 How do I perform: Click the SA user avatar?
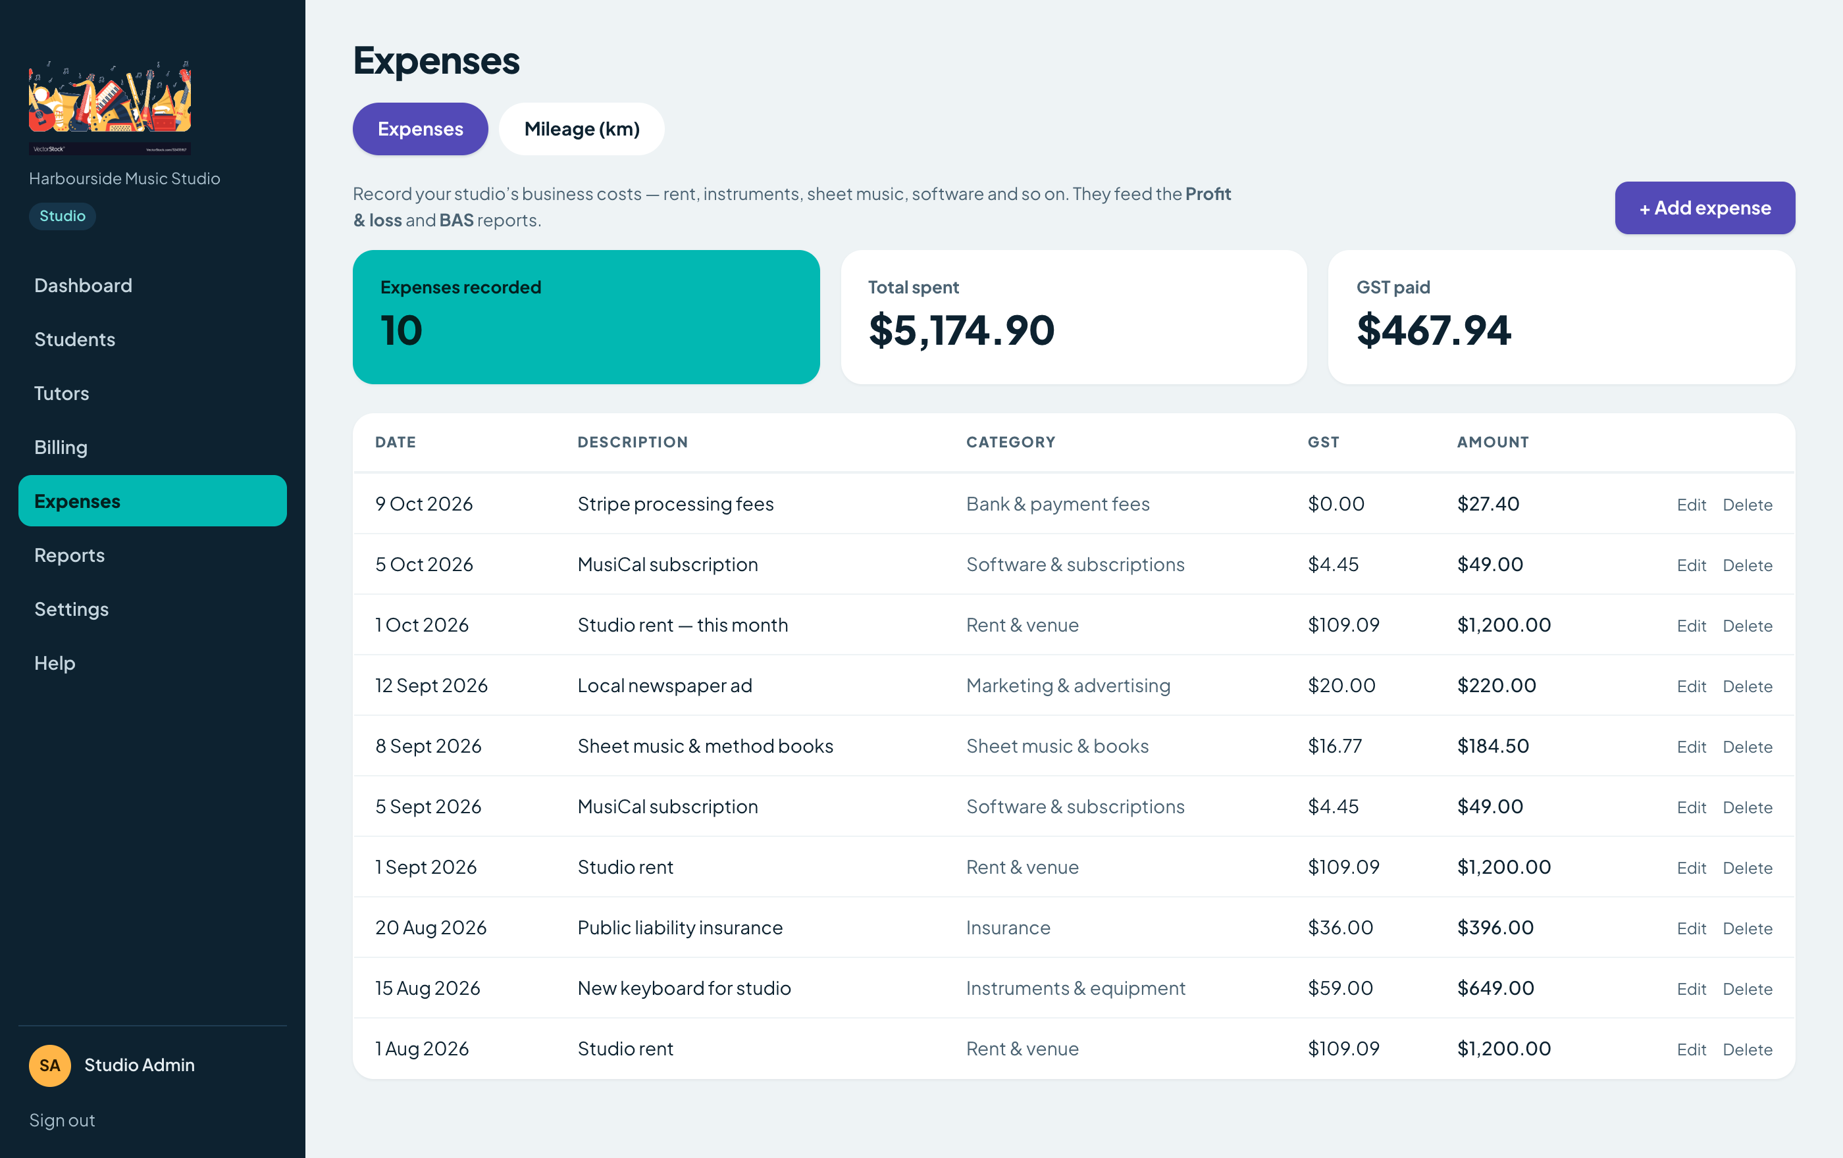[50, 1065]
